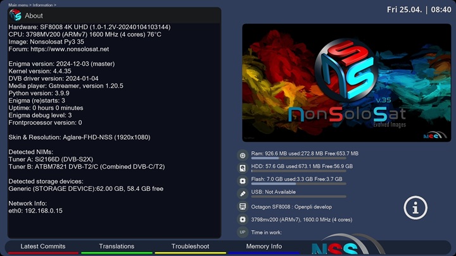456x256 pixels.
Task: Open Memory Info blue button
Action: (x=263, y=247)
